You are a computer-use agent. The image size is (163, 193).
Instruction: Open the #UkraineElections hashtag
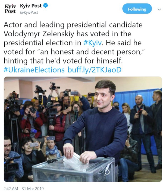(34, 70)
